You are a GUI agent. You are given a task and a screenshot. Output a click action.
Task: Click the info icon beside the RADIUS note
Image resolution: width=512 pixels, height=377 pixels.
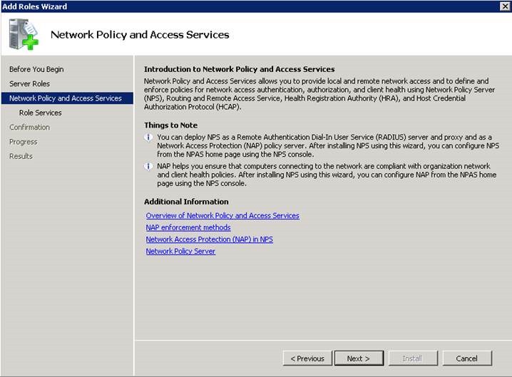pyautogui.click(x=148, y=137)
